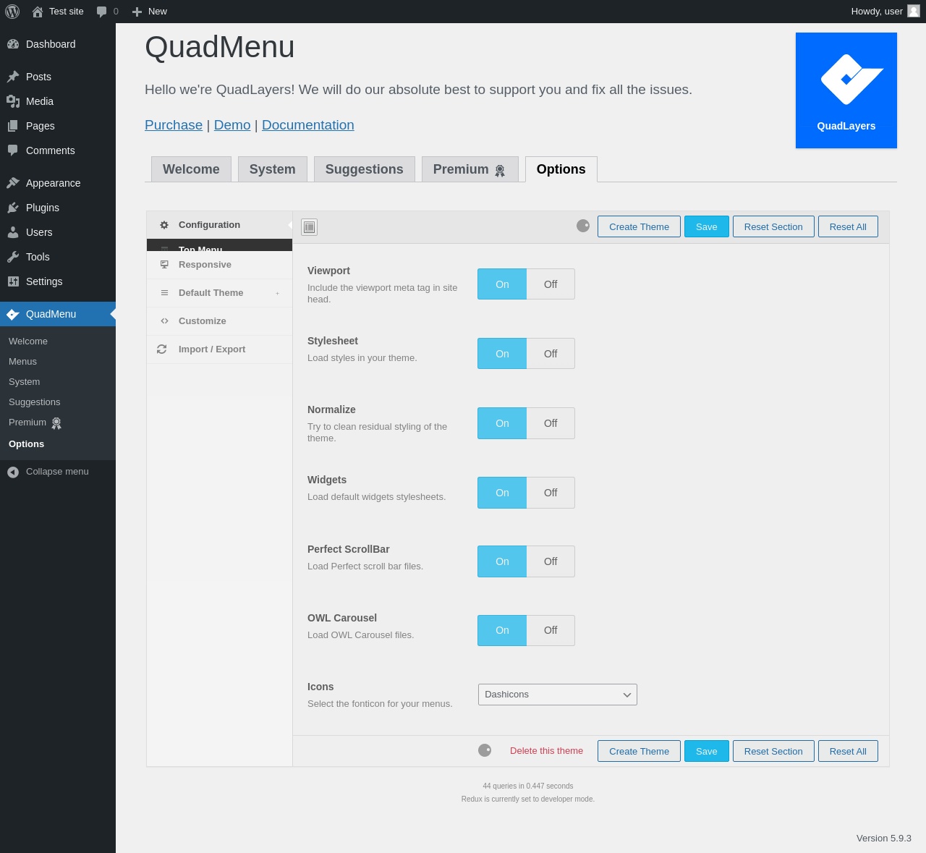Open the comments bubble in the admin bar
This screenshot has height=853, width=926.
coord(102,12)
